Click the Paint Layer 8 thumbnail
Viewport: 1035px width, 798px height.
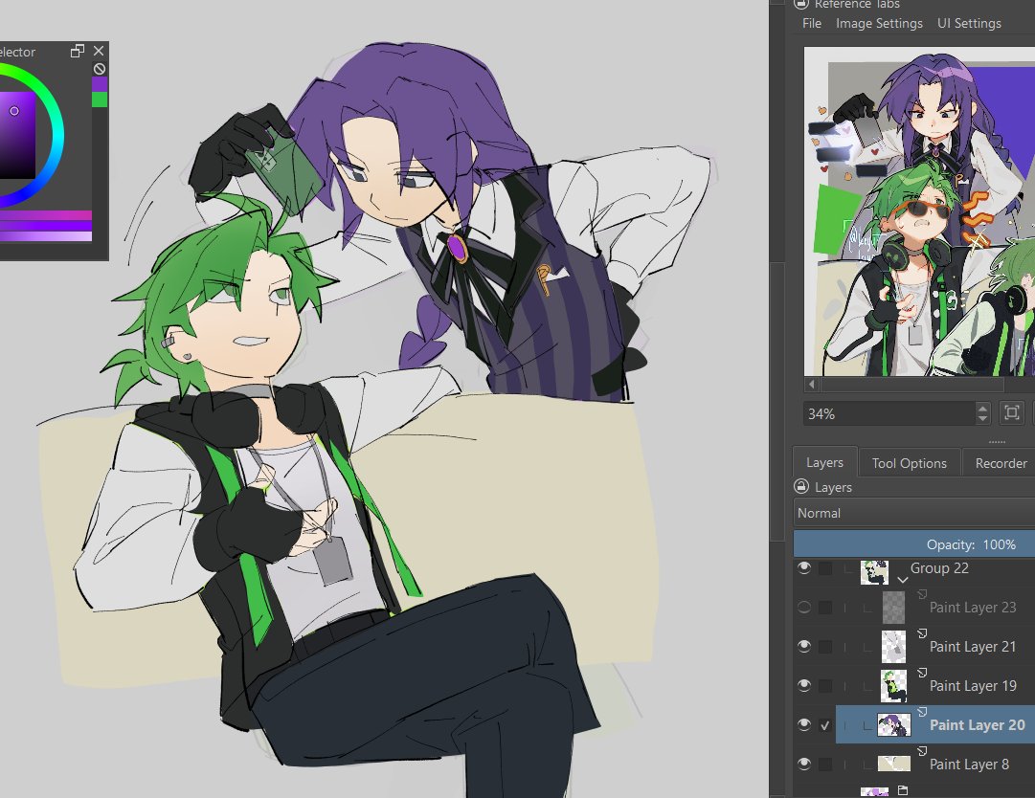click(x=893, y=764)
